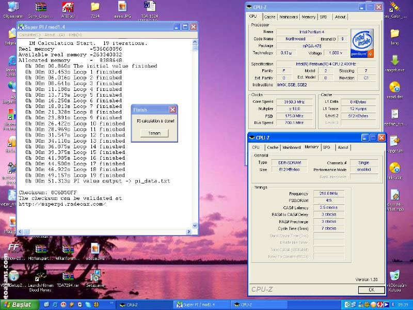Switch to About tab in the CPU-Z timings window
Image resolution: width=413 pixels, height=310 pixels.
point(343,147)
